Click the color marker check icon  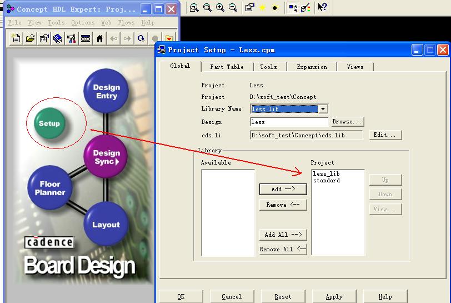click(305, 7)
